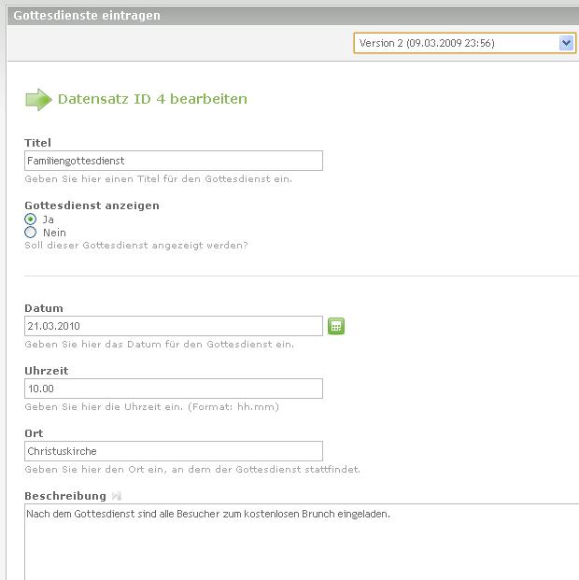This screenshot has width=579, height=580.
Task: Focus the Uhrzeit field showing 10.00
Action: tap(174, 389)
